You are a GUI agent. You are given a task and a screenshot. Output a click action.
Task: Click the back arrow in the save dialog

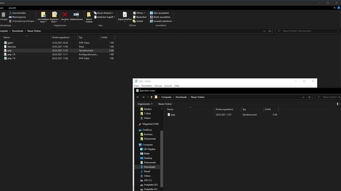coord(138,97)
